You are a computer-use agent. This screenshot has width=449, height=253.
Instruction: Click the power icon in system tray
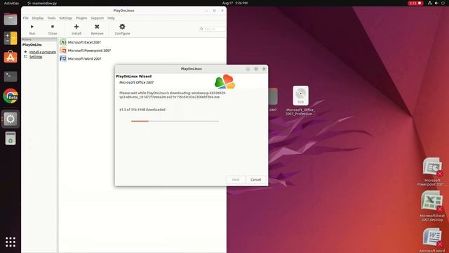443,3
